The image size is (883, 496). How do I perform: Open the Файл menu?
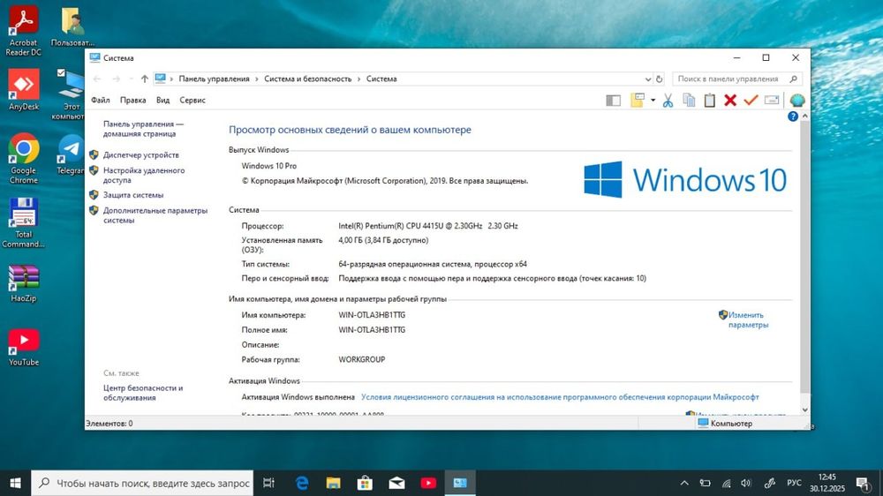(x=101, y=101)
